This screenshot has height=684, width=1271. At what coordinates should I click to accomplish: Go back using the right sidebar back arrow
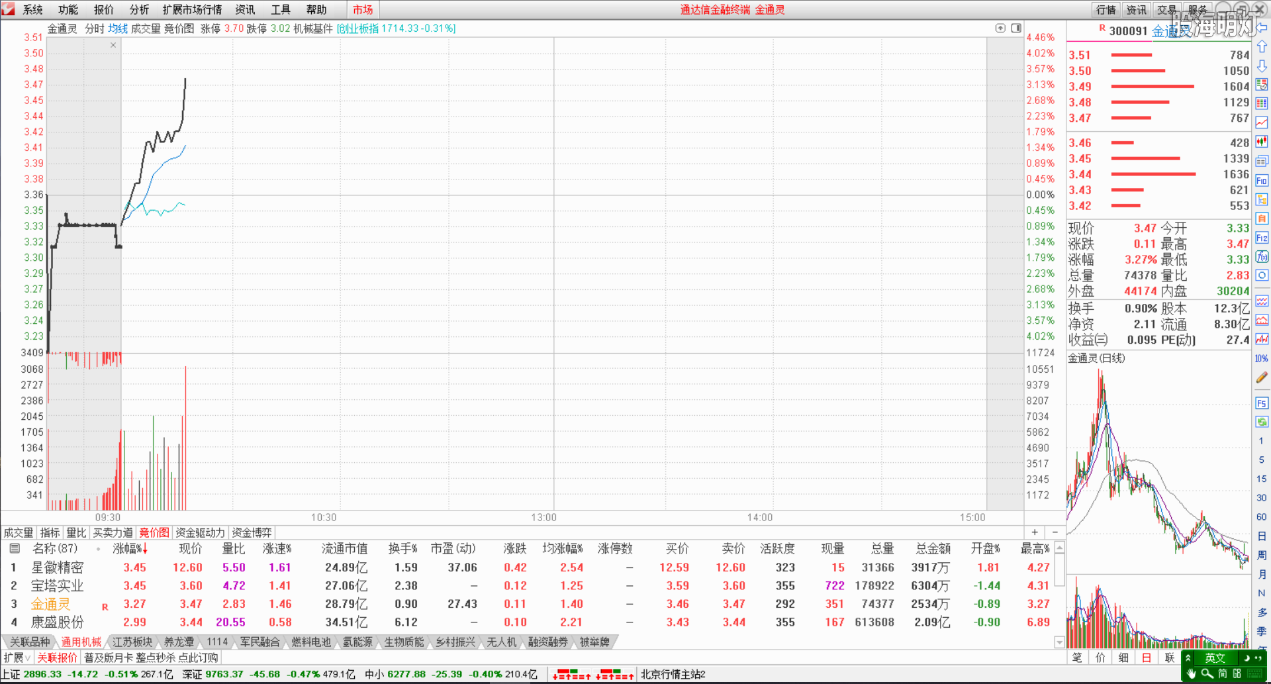click(x=1262, y=28)
